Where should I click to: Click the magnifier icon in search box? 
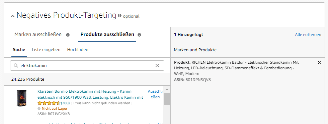(16, 66)
